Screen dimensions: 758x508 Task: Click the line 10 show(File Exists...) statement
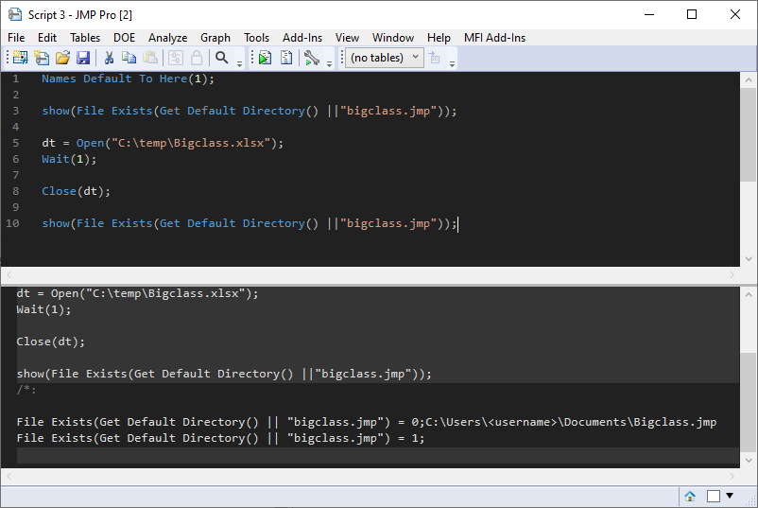249,224
